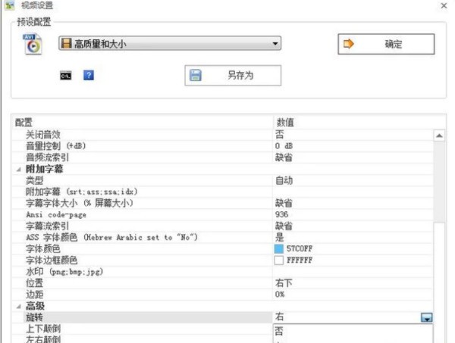Pick the FFFFFF border color swatch
This screenshot has width=455, height=343.
coord(278,260)
